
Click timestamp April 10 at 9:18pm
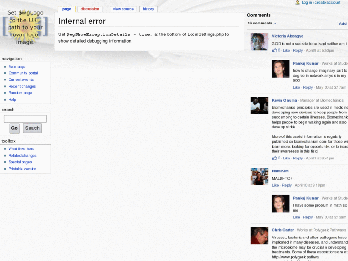coord(310,185)
